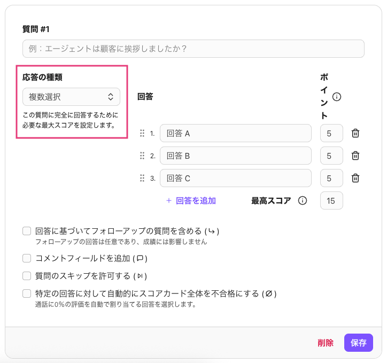
Task: Delete the 回答 B row with trash icon
Action: [355, 156]
